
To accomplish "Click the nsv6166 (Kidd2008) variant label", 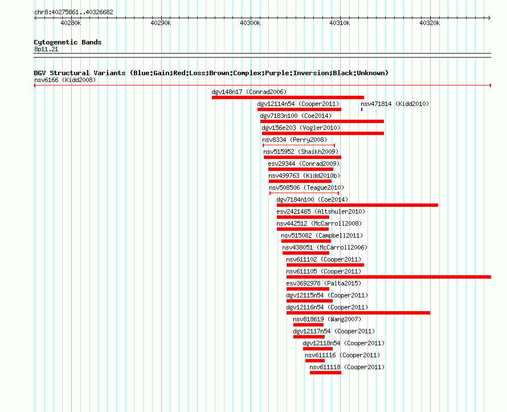I will [x=65, y=80].
